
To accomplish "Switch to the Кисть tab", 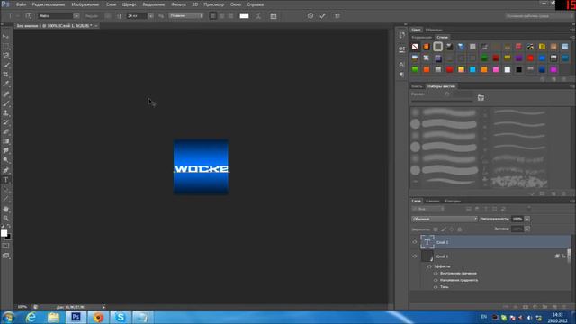I will coord(417,86).
